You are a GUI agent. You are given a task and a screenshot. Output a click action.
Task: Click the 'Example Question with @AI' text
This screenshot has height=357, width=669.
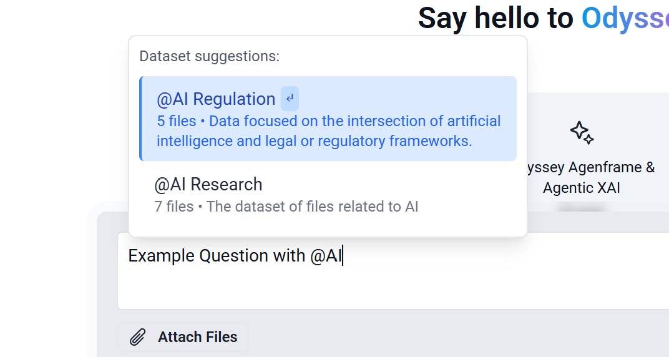pos(235,256)
